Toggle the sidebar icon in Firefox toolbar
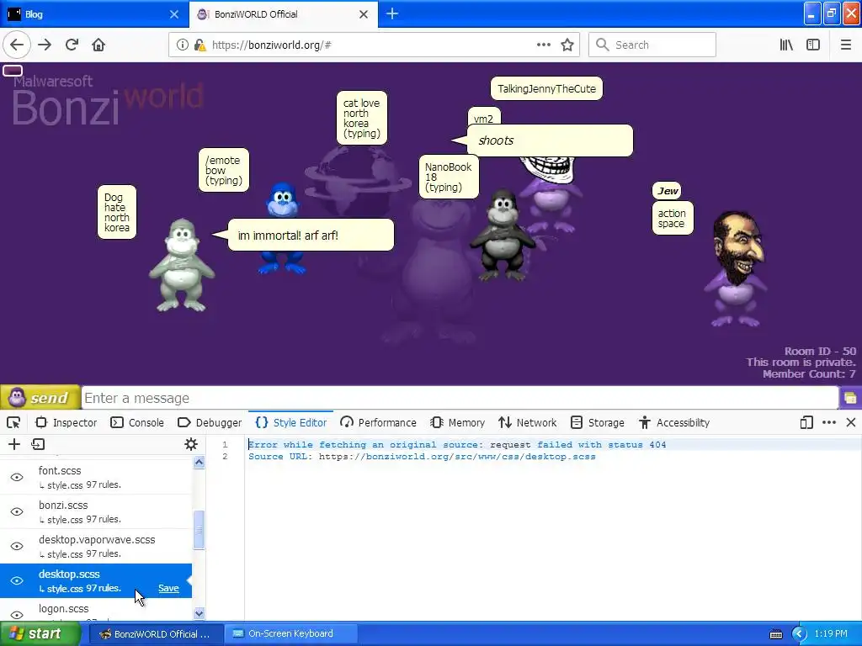 point(813,45)
